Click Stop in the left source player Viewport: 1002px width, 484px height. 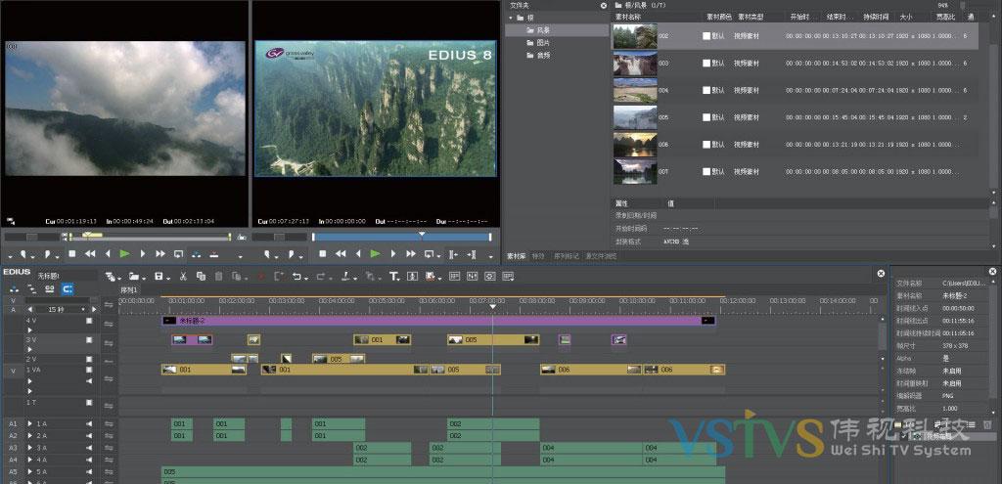(72, 254)
